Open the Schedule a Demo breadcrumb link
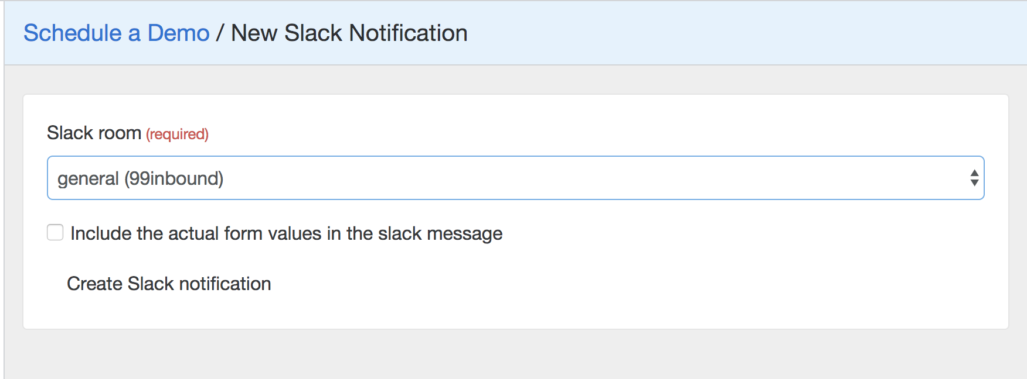Screen dimensions: 1027x379 116,33
